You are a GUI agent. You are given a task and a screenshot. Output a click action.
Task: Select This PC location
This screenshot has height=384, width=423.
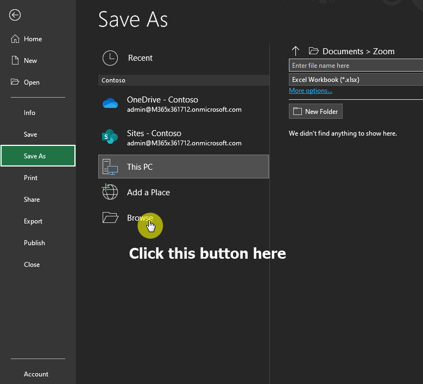tap(184, 167)
